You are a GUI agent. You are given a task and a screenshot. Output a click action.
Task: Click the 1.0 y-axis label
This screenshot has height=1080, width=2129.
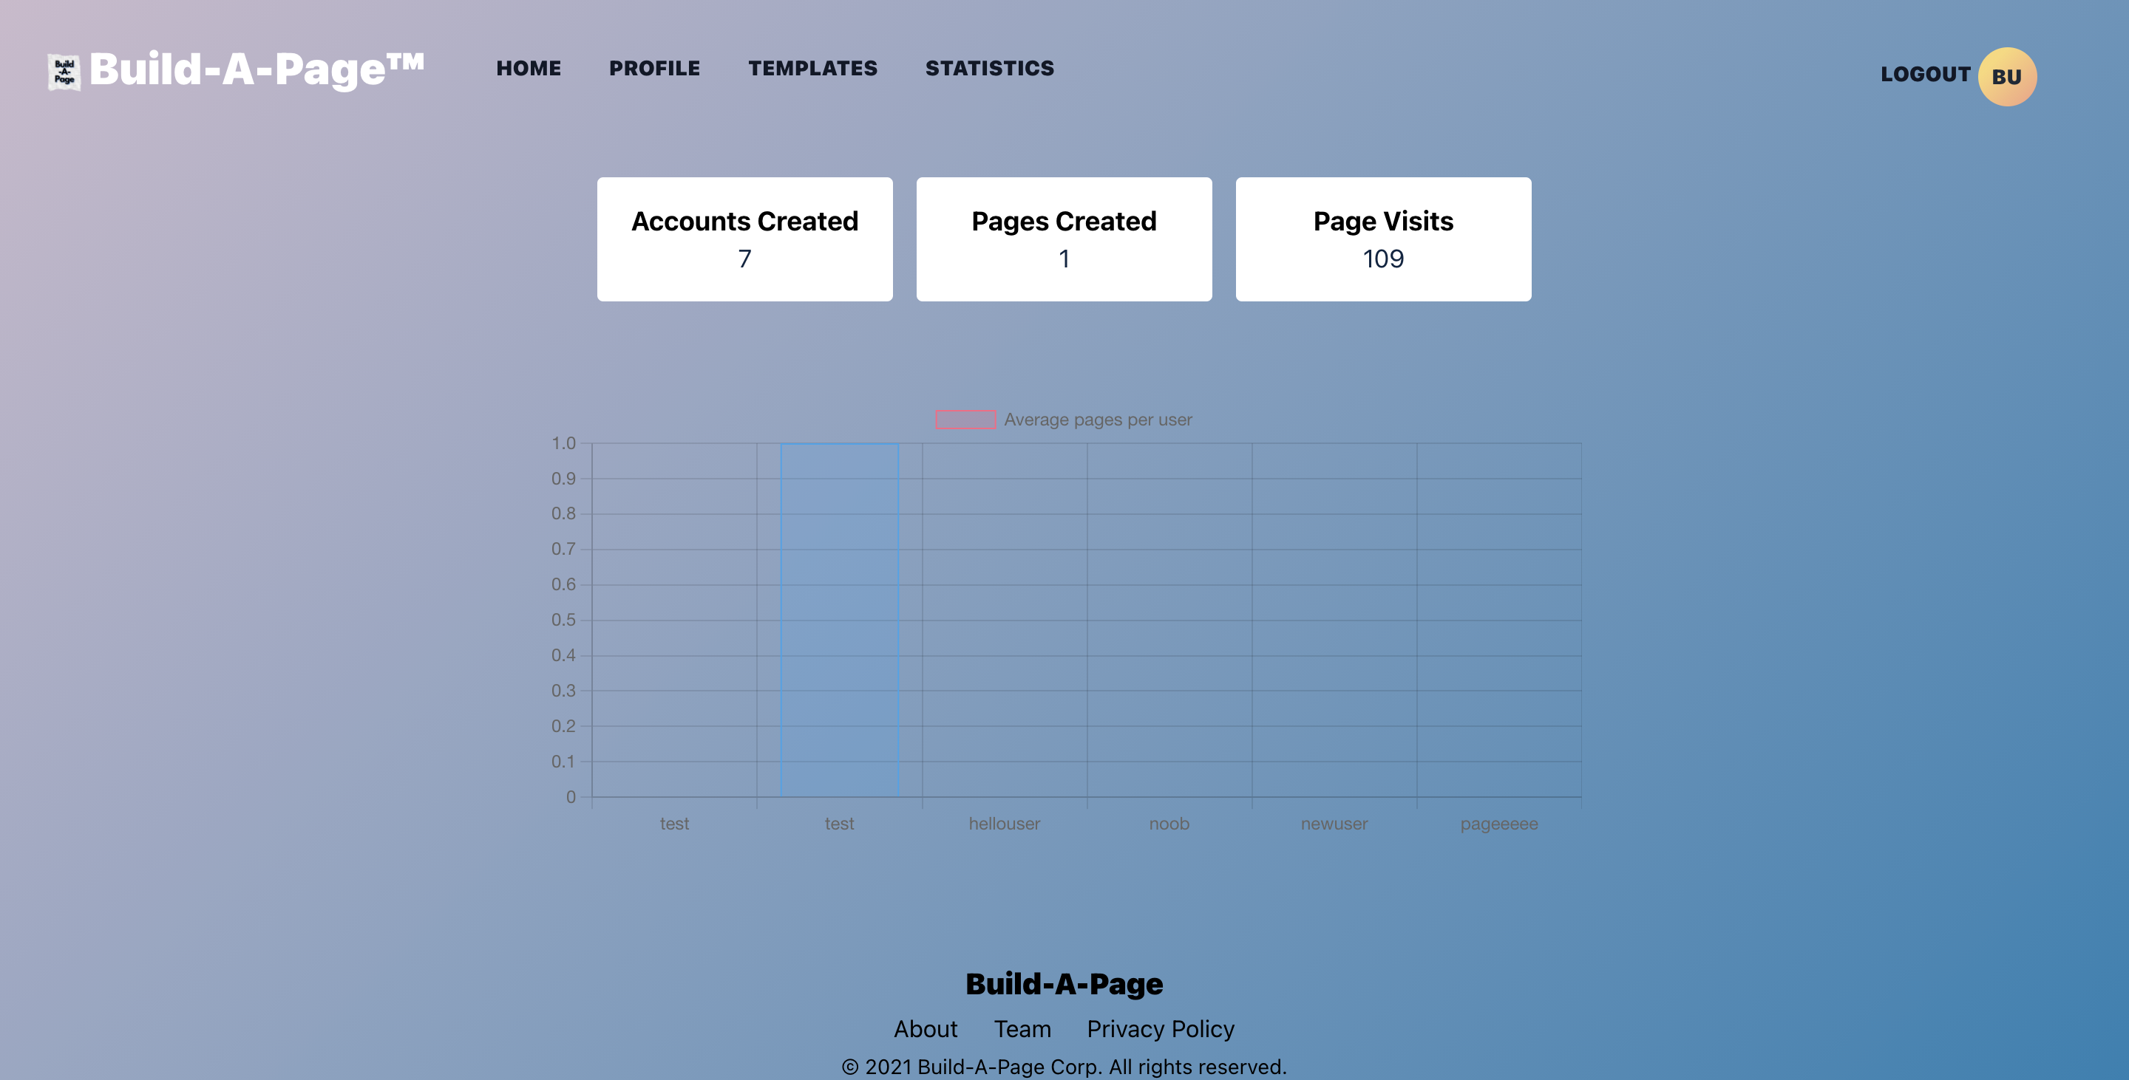pyautogui.click(x=563, y=443)
